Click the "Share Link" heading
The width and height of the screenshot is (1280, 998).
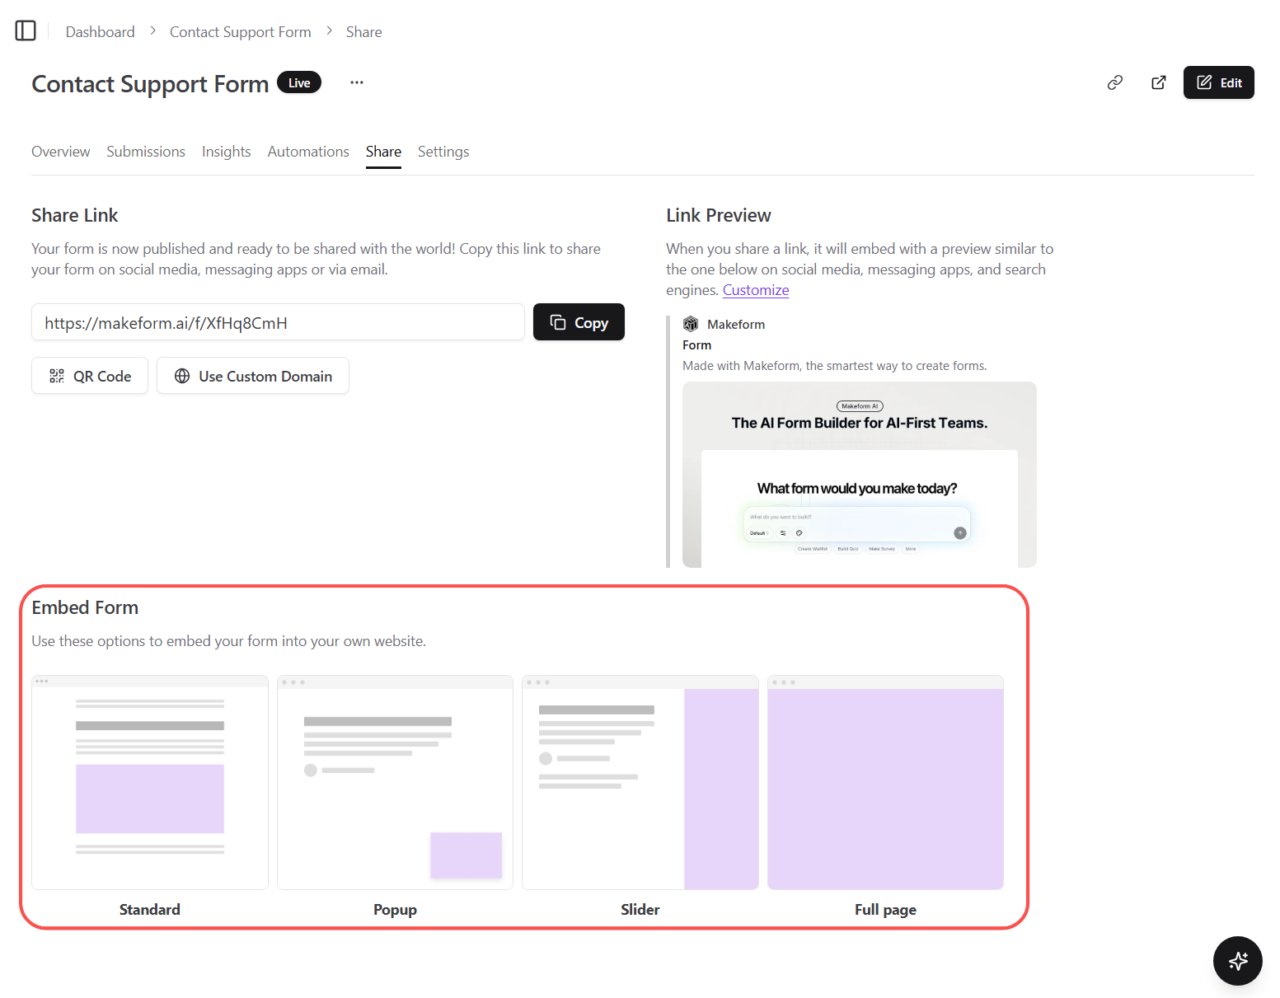pos(75,215)
